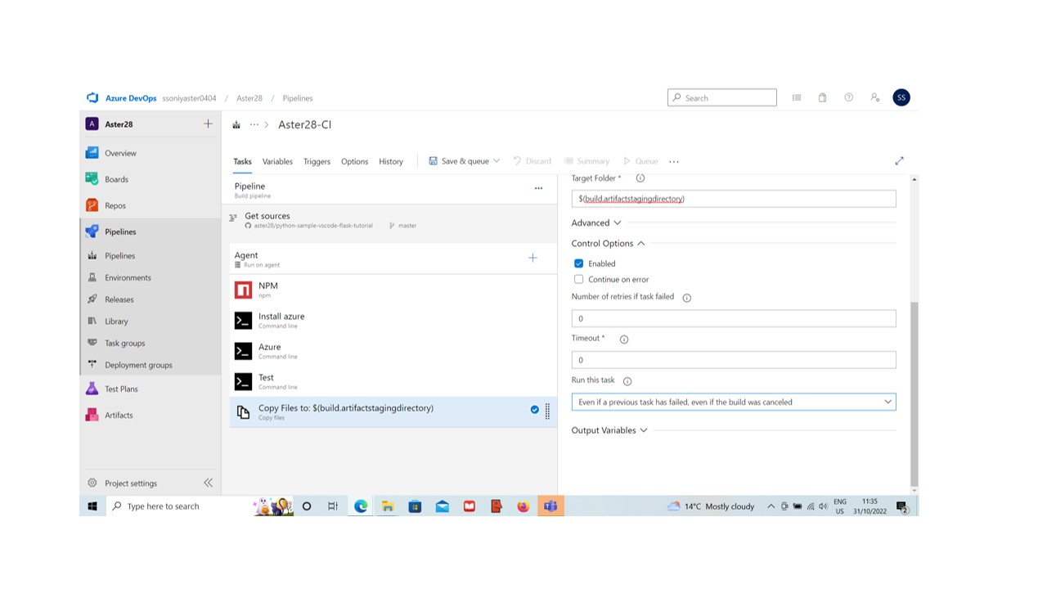Image resolution: width=1047 pixels, height=589 pixels.
Task: Open Microsoft Edge from taskbar
Action: 360,506
